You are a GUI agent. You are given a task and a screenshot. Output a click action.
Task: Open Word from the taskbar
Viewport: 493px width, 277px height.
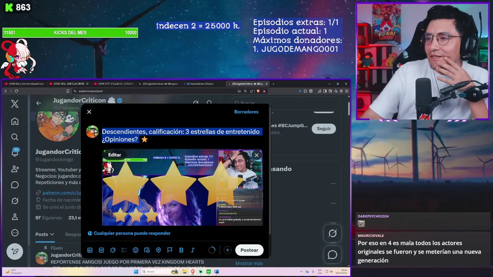[x=216, y=272]
